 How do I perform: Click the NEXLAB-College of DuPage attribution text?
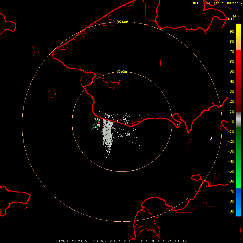[215, 3]
